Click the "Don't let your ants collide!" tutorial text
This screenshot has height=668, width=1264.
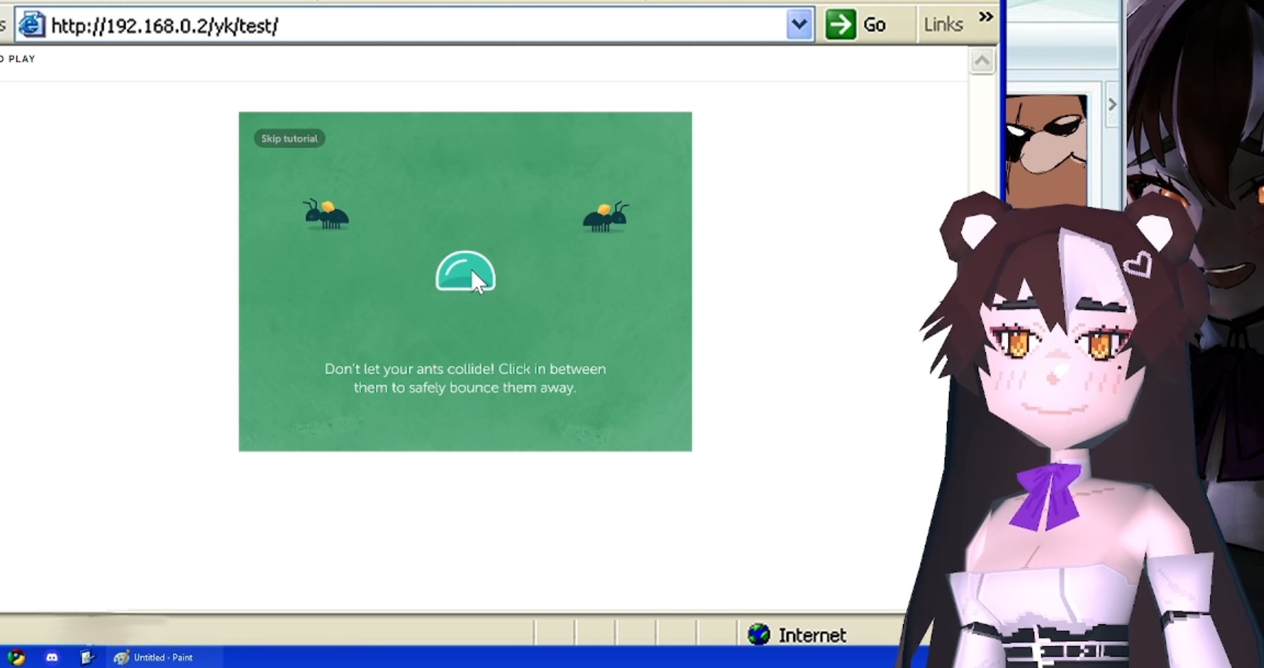coord(465,378)
